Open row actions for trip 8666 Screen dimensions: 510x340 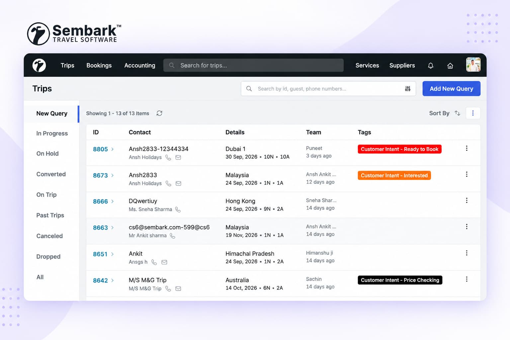coord(467,201)
